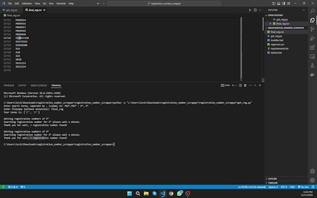Maximize panel size with up chevron
Image resolution: width=317 pixels, height=198 pixels.
pos(255,85)
